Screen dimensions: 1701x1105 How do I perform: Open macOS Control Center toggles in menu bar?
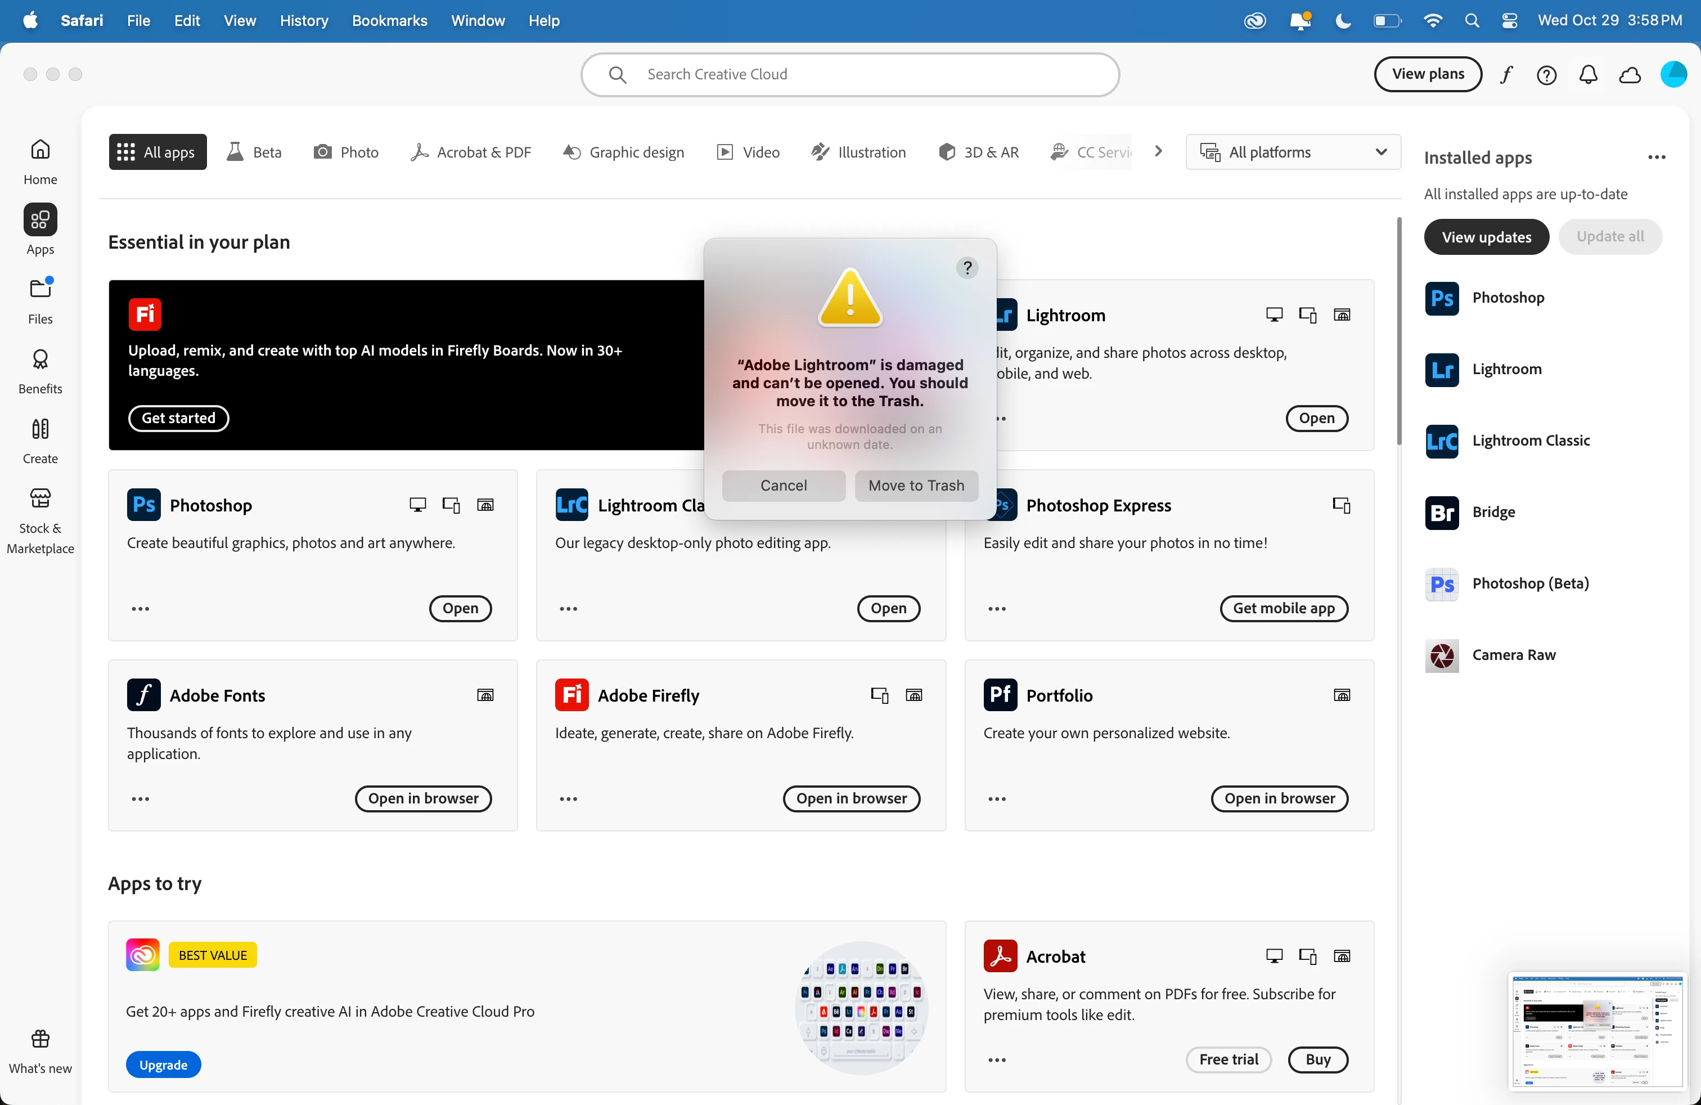point(1509,21)
